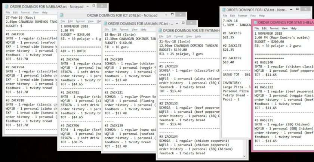Open View menu in JAMUAN IFC Notepad window
The width and height of the screenshot is (314, 162).
pyautogui.click(x=134, y=29)
